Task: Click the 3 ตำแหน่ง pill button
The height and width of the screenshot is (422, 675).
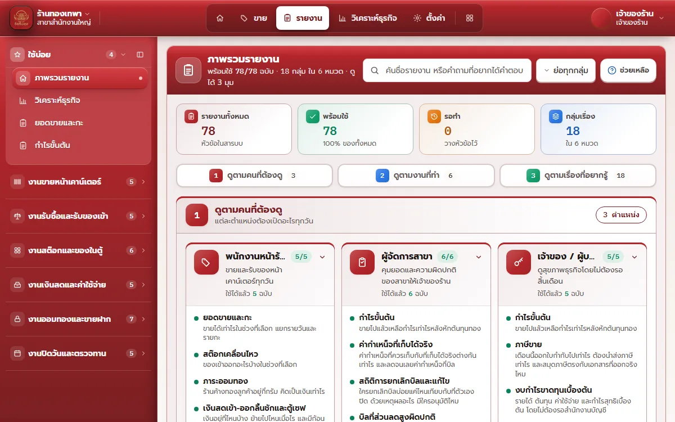Action: pyautogui.click(x=621, y=215)
